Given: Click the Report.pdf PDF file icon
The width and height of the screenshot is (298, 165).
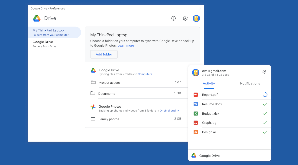Looking at the screenshot, I should [x=196, y=95].
